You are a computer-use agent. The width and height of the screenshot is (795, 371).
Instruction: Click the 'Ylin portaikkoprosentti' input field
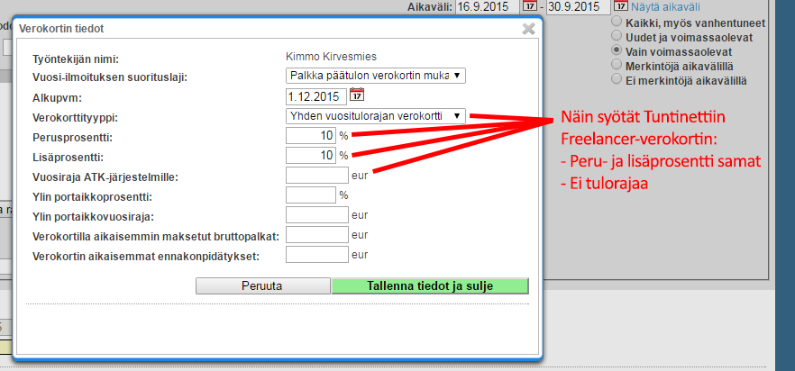click(x=310, y=195)
